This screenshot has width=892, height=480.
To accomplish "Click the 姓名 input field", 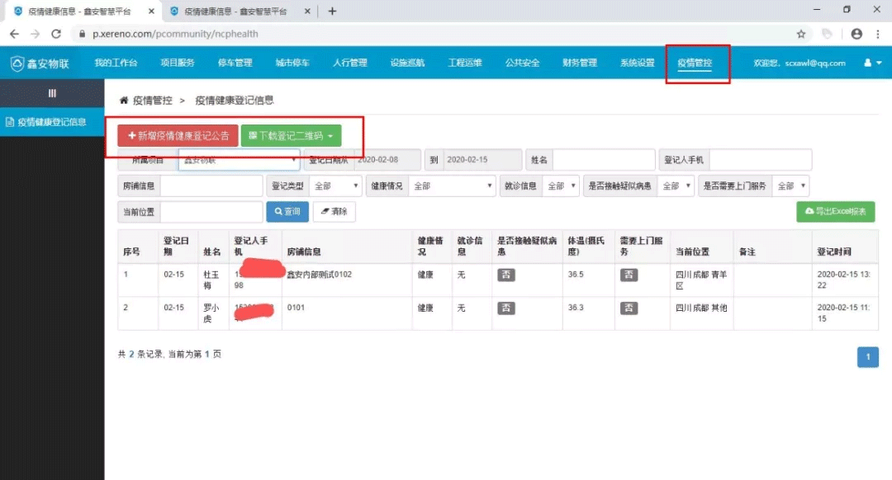I will tap(604, 160).
